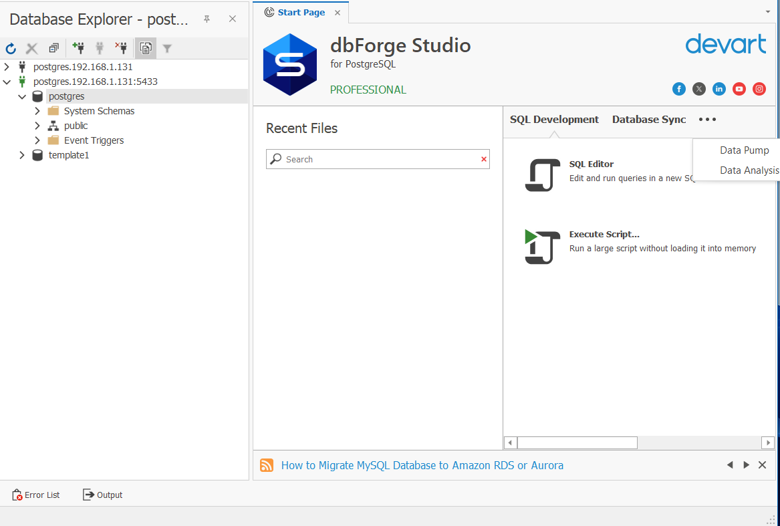This screenshot has width=780, height=526.
Task: Click the public schema hierarchy icon
Action: pos(53,126)
